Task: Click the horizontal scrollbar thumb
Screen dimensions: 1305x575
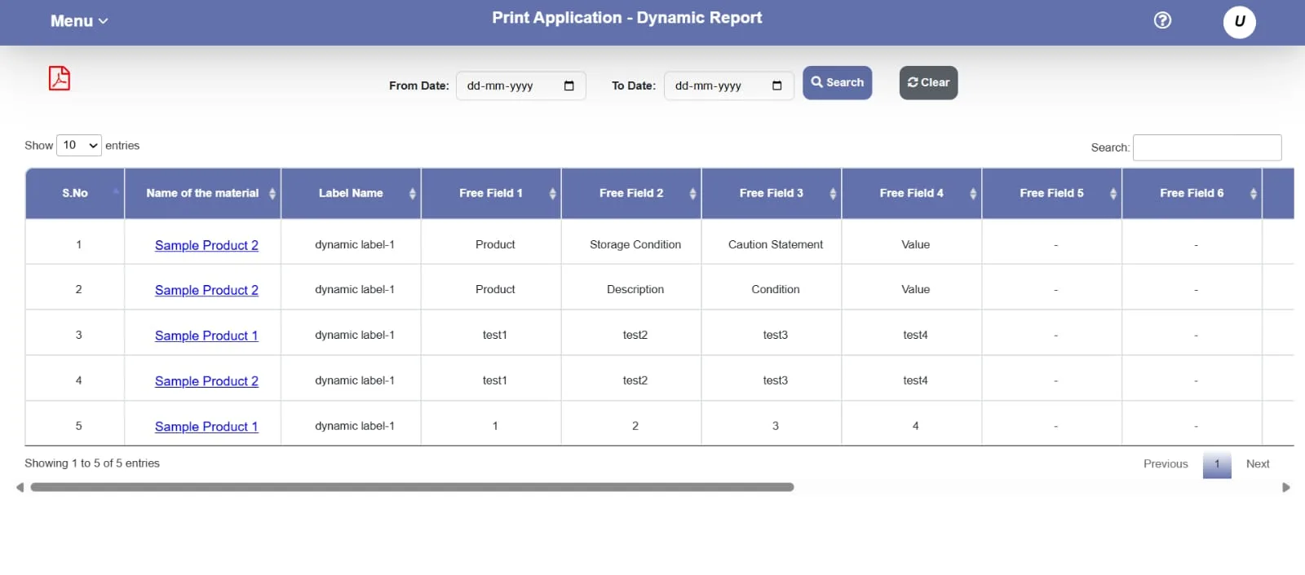Action: (412, 487)
